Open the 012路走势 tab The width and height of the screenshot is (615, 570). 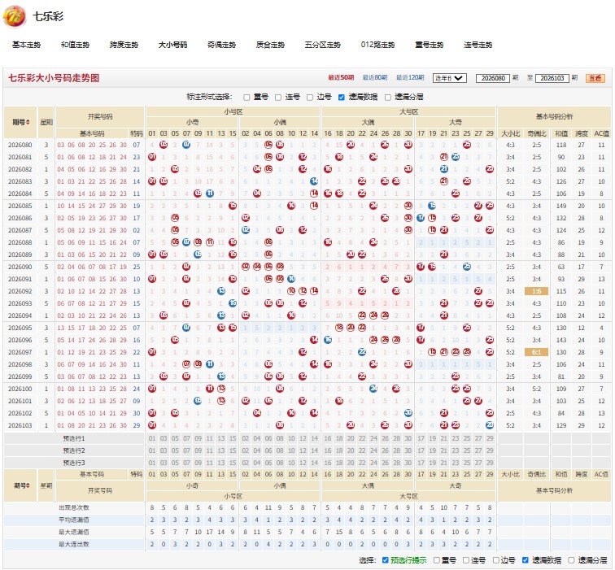(x=377, y=45)
